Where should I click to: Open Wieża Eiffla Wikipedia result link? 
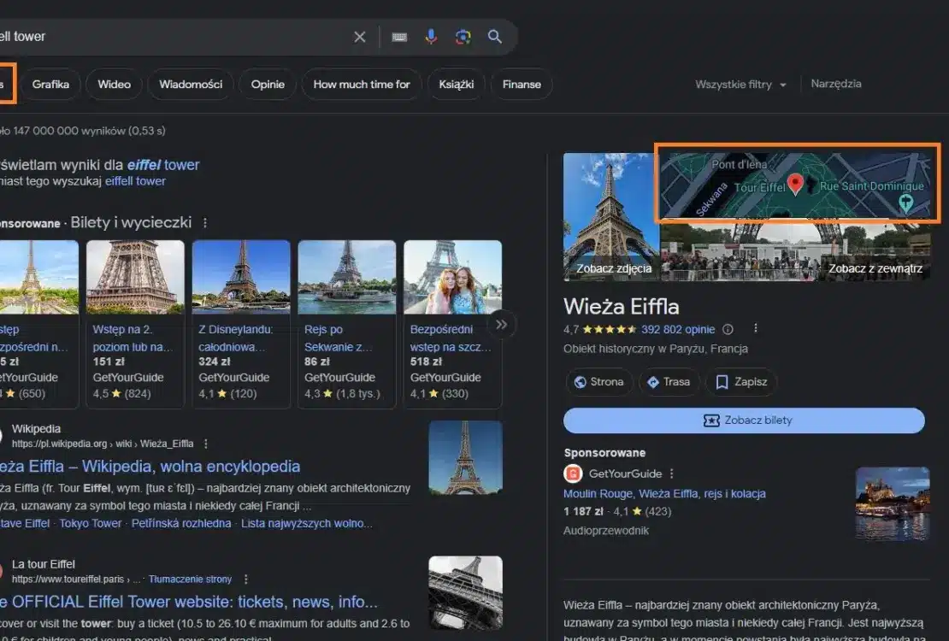pos(150,466)
